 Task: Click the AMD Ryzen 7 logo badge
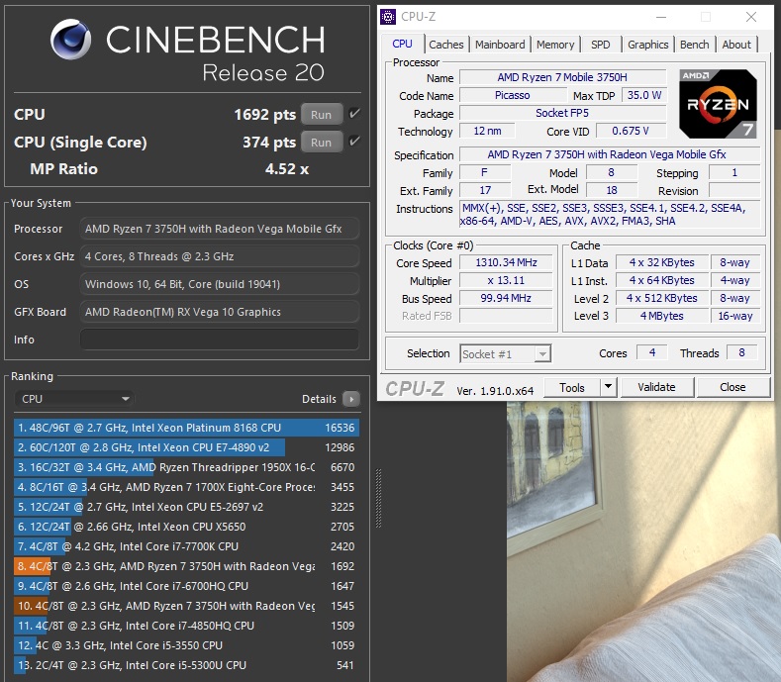tap(718, 104)
